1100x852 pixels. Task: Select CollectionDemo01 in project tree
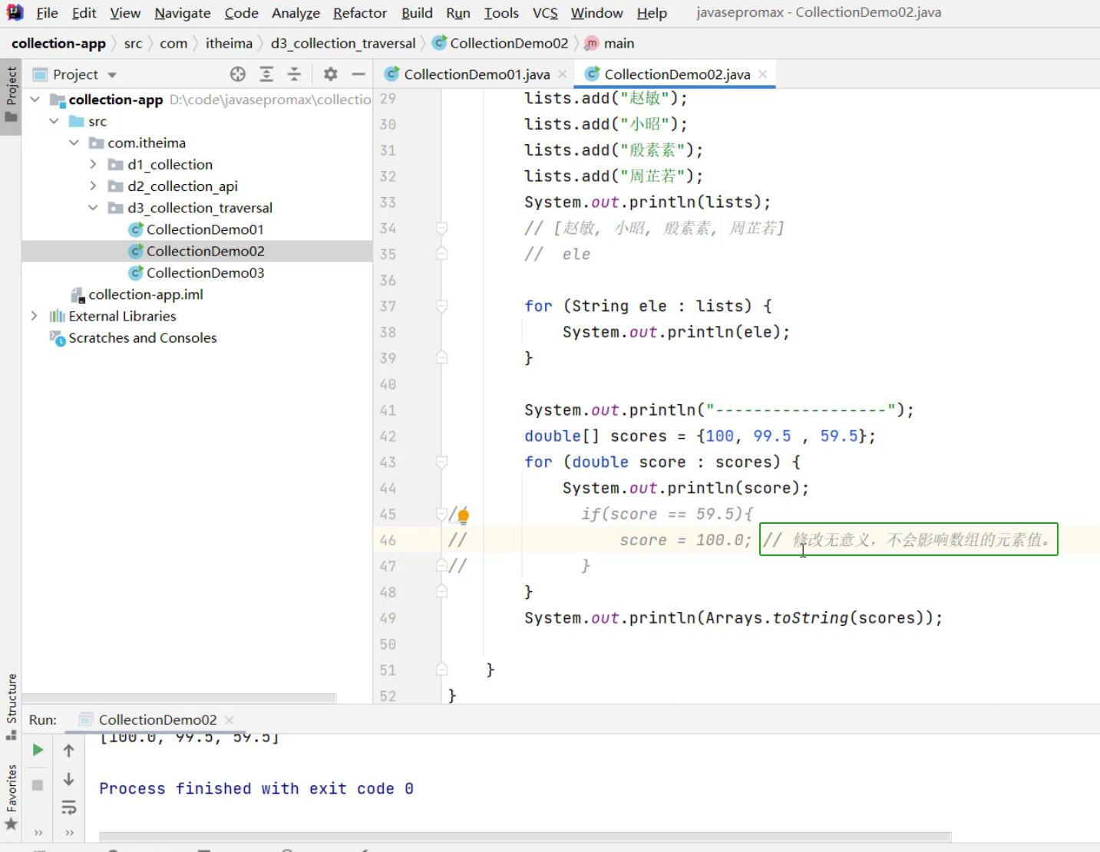(x=197, y=229)
